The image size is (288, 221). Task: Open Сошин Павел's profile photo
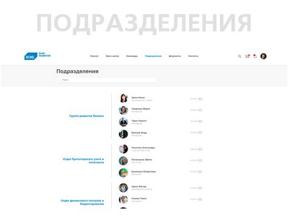123,200
